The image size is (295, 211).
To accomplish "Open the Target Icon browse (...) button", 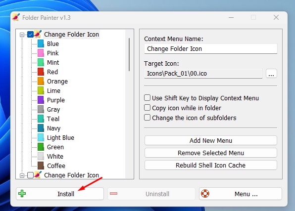I will click(271, 74).
